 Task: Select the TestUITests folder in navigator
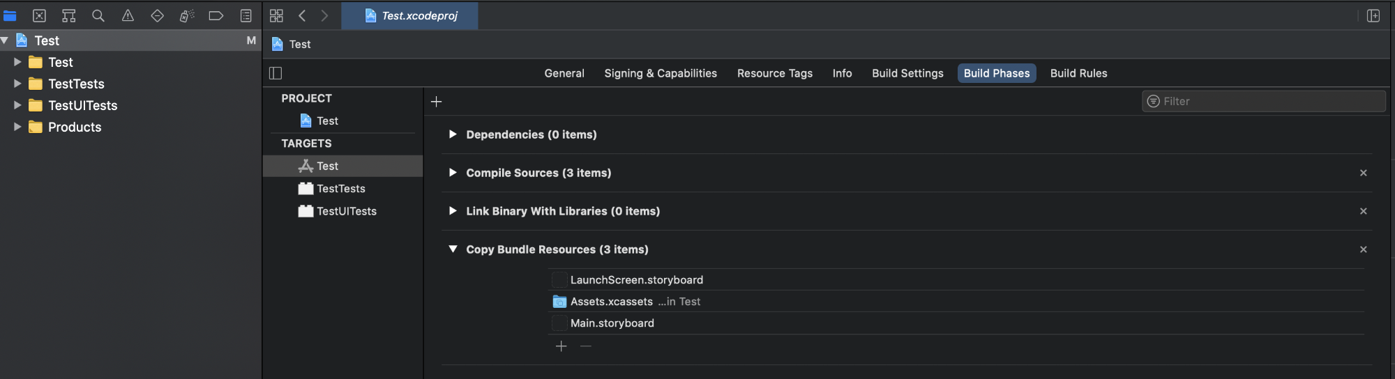point(130,105)
